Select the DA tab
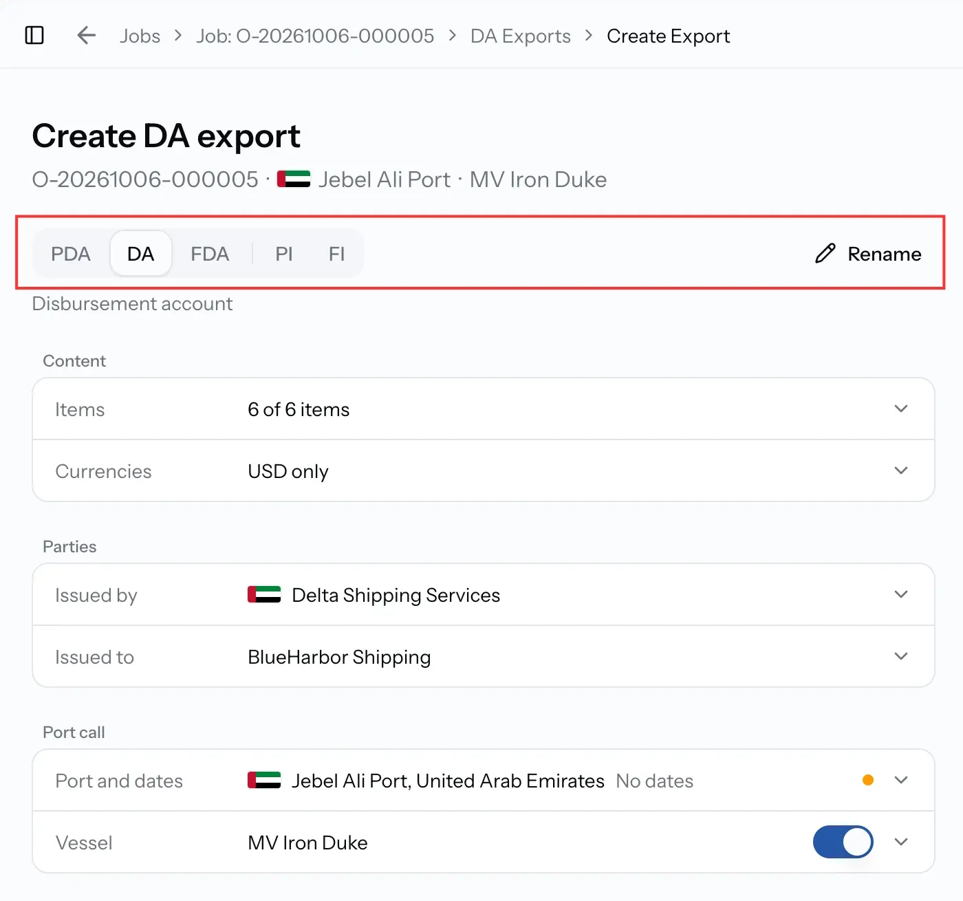Viewport: 963px width, 901px height. [141, 254]
